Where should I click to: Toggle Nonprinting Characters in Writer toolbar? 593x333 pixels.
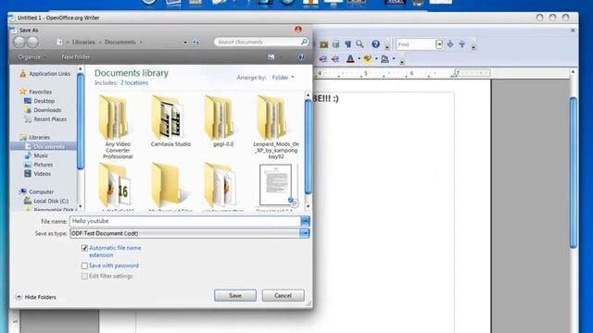[x=347, y=44]
